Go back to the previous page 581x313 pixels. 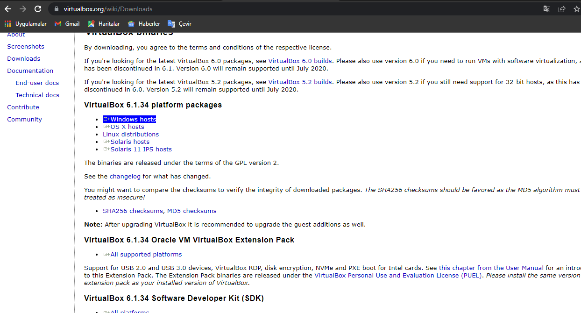point(8,9)
